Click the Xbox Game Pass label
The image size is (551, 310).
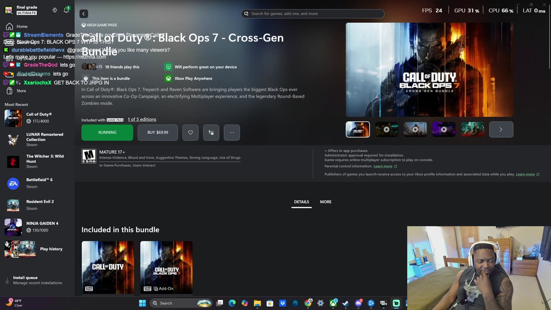click(x=99, y=25)
